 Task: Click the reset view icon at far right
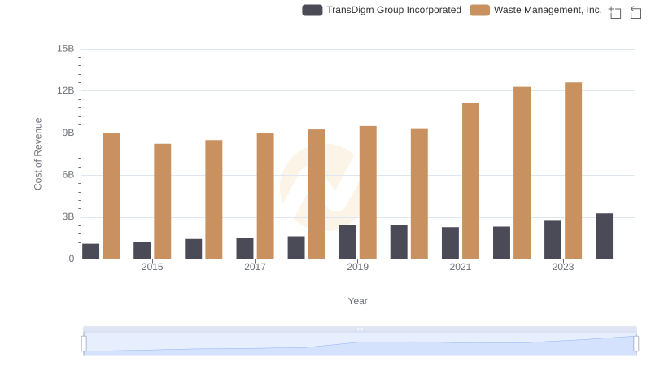(x=636, y=12)
